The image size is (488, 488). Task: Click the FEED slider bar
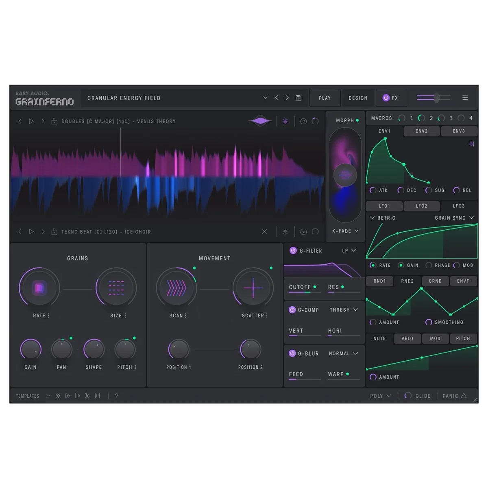pos(305,379)
